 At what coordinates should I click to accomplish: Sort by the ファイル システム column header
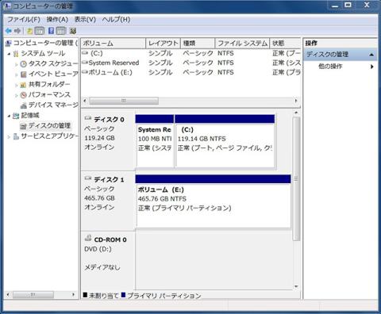(x=242, y=43)
